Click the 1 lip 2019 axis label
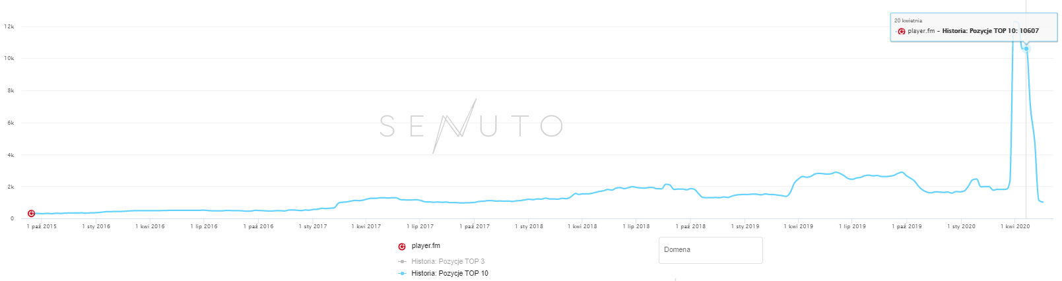This screenshot has width=1062, height=281. 852,226
